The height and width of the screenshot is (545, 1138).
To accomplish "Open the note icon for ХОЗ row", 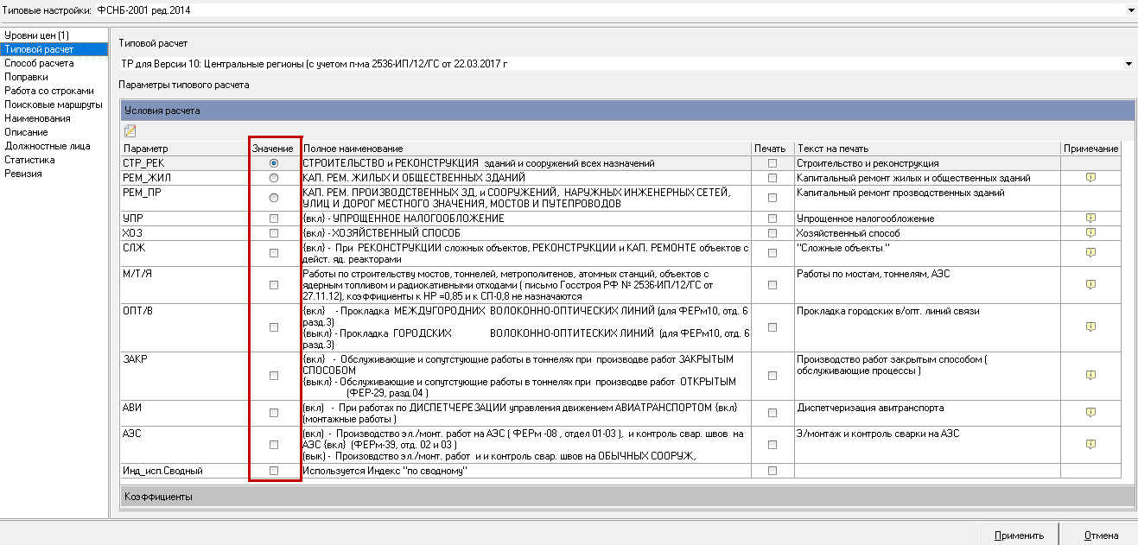I will point(1090,232).
